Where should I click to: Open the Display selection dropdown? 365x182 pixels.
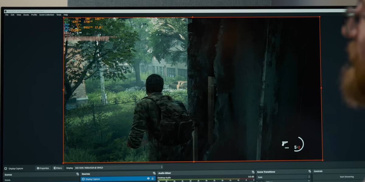coord(119,167)
